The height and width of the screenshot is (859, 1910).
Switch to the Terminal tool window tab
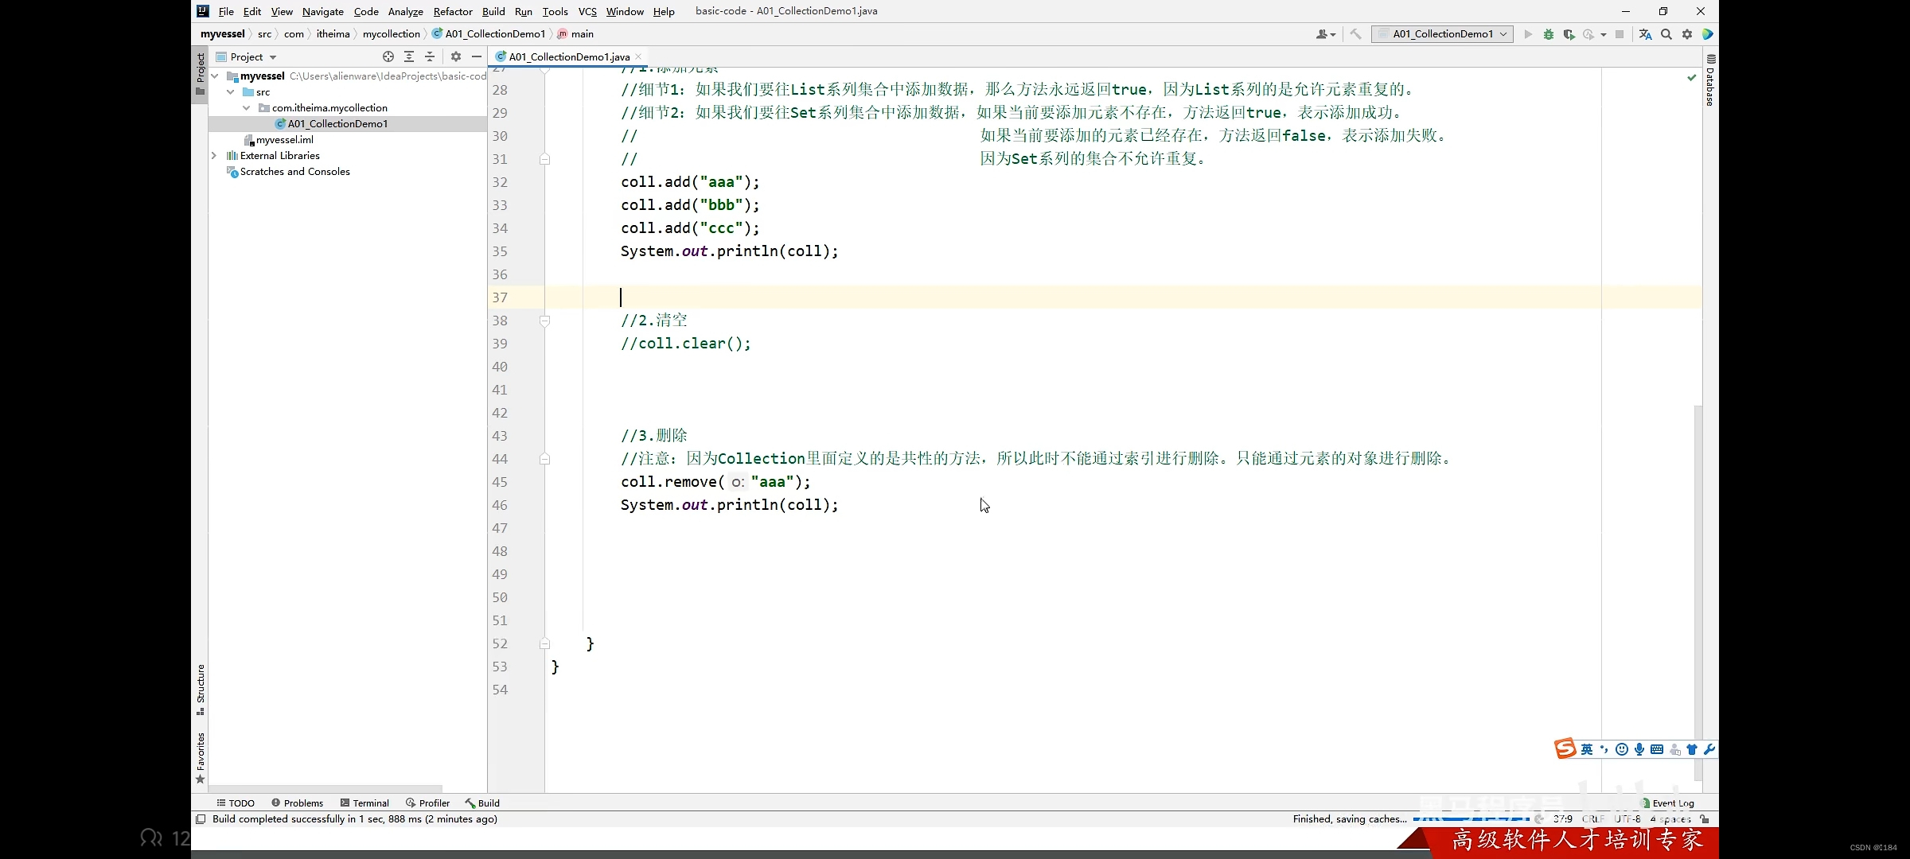pos(364,803)
